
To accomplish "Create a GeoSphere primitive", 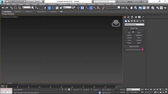I will (139, 35).
